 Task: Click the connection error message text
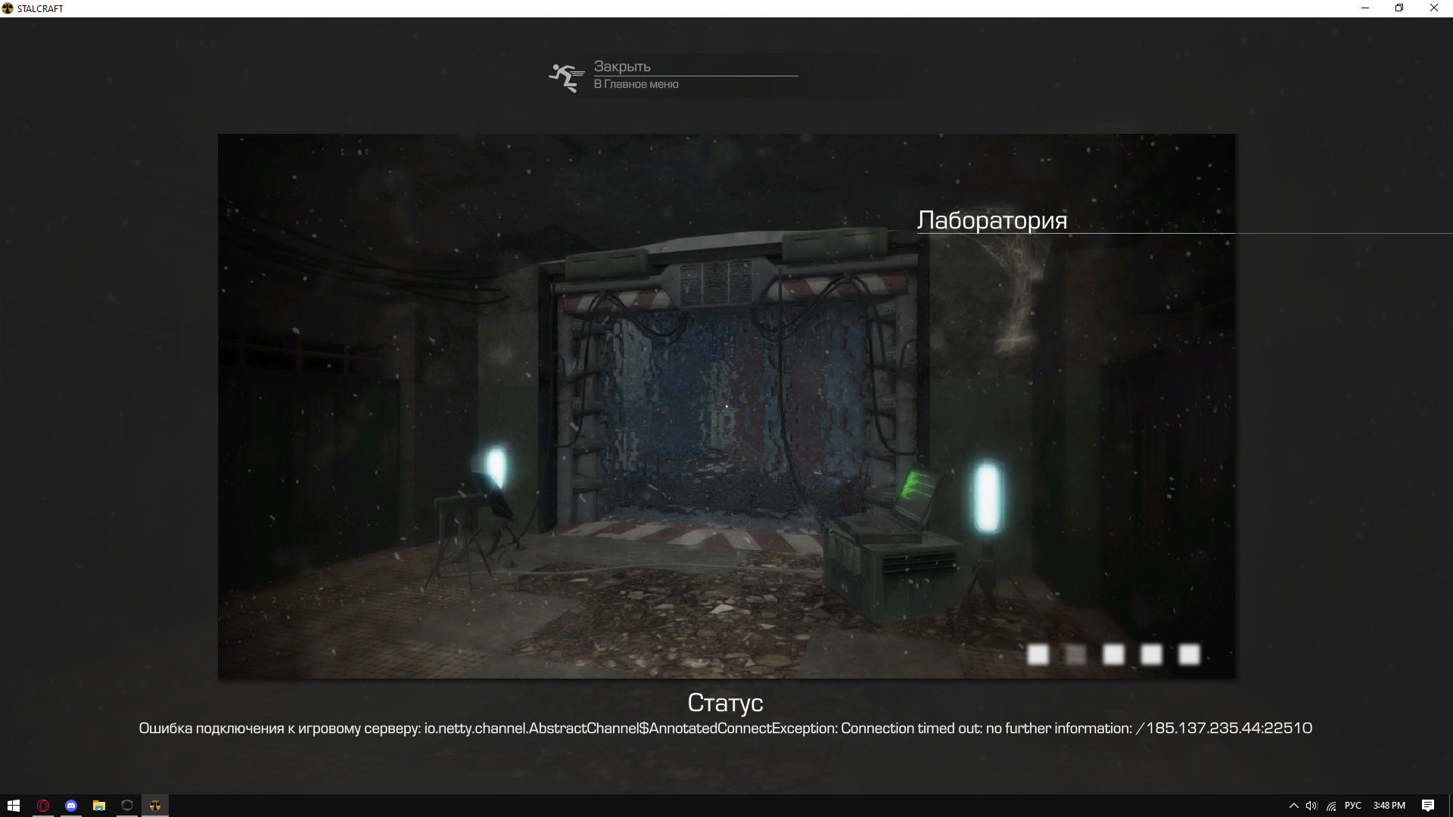click(725, 728)
